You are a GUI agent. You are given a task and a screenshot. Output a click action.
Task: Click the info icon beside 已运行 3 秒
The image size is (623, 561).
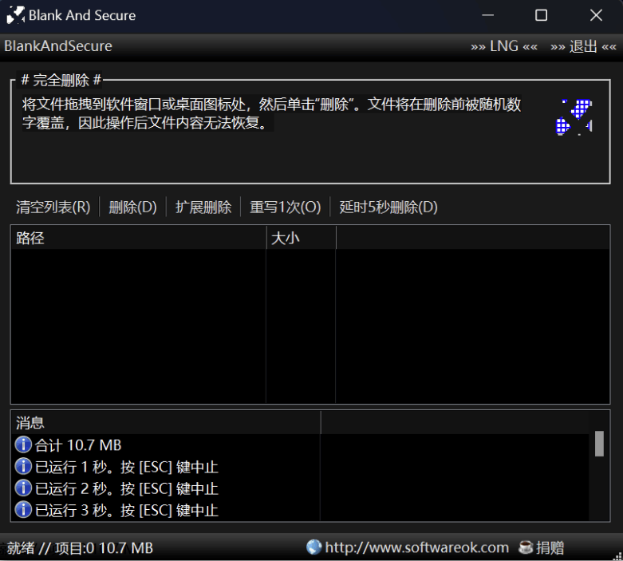[23, 510]
